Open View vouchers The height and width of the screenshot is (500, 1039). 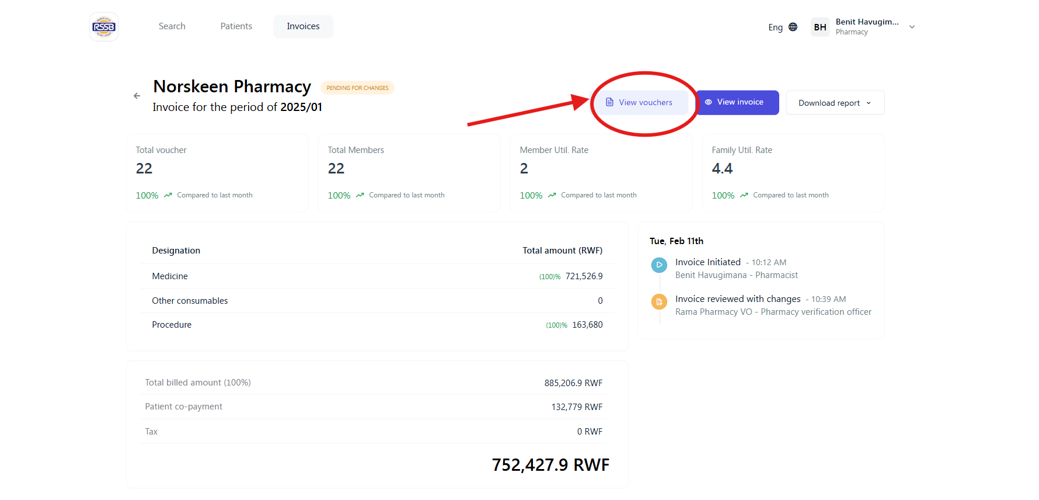639,102
